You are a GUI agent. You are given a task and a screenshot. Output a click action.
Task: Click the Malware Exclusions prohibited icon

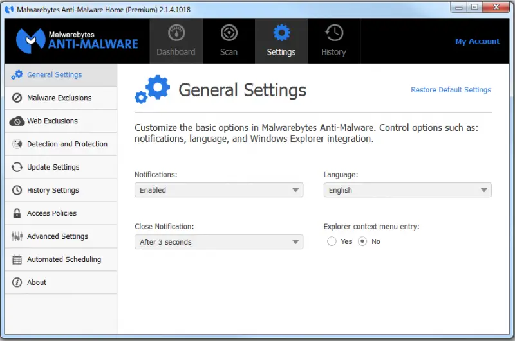[17, 98]
